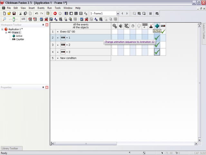The height and width of the screenshot is (155, 206).
Task: Open Data Elements musical note icon
Action: [86, 14]
